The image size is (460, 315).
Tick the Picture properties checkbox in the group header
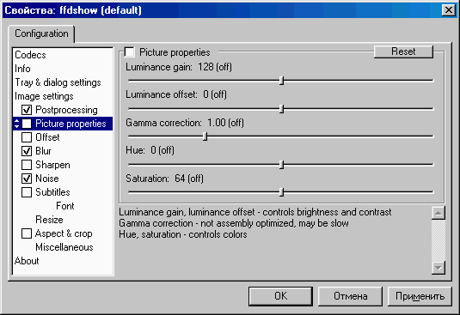129,52
